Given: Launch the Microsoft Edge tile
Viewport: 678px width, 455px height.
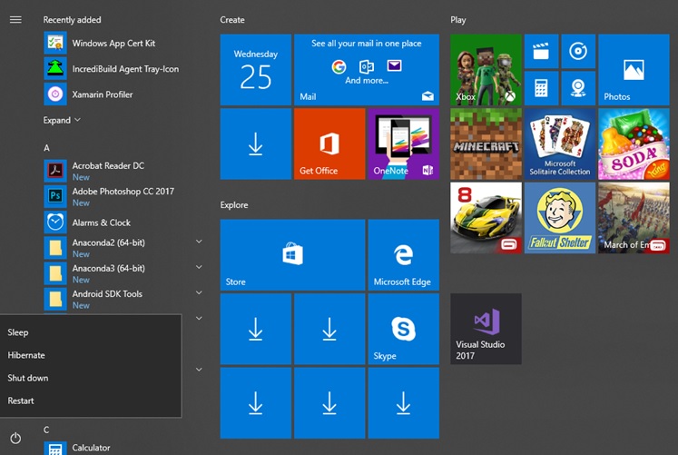Looking at the screenshot, I should click(x=403, y=254).
